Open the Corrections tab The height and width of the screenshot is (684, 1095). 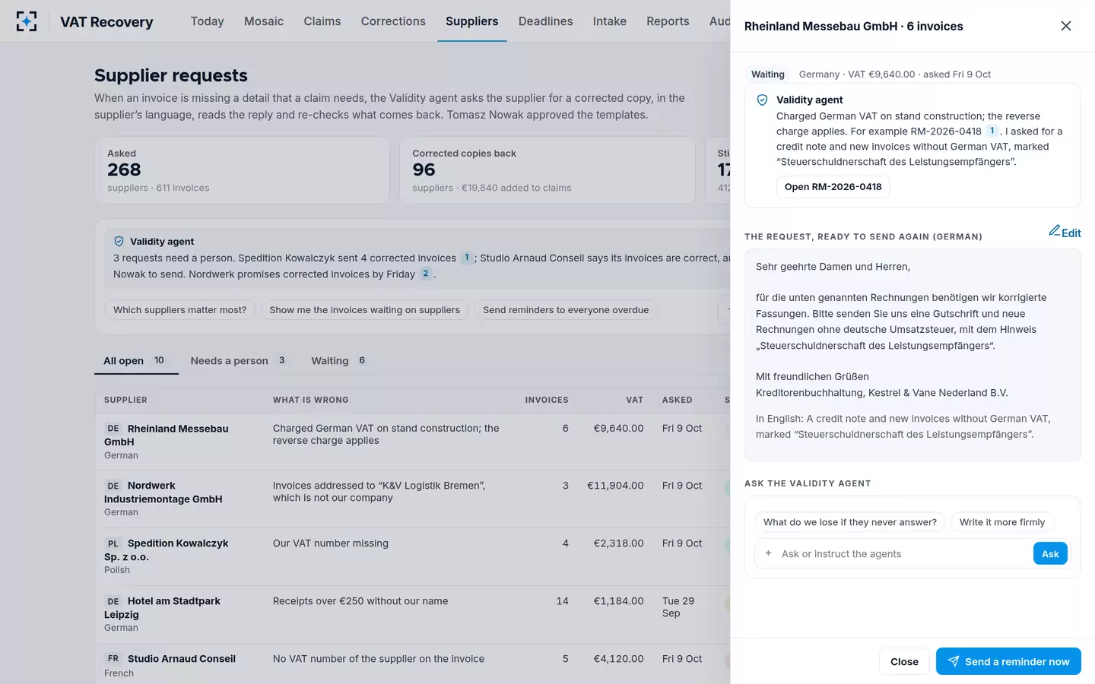click(x=393, y=21)
